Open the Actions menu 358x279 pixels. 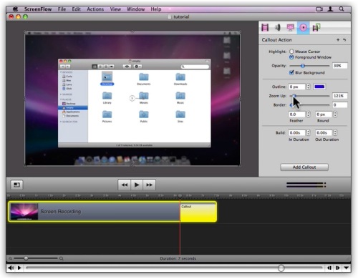click(x=95, y=9)
